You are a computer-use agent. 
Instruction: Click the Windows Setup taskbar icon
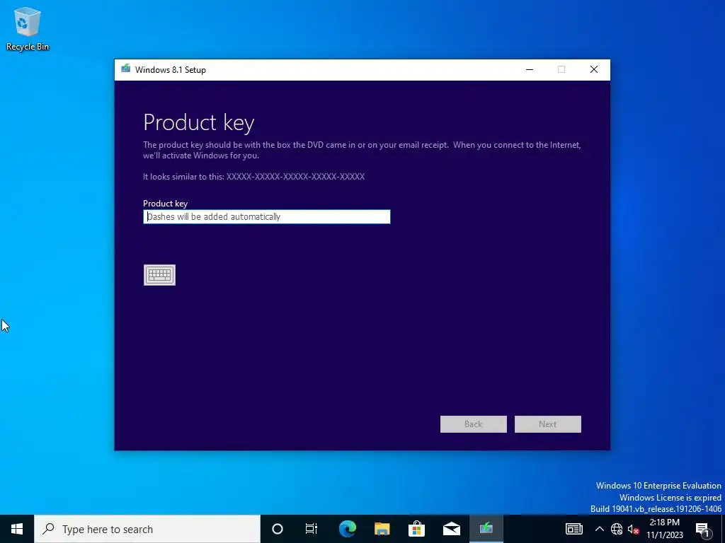(486, 529)
